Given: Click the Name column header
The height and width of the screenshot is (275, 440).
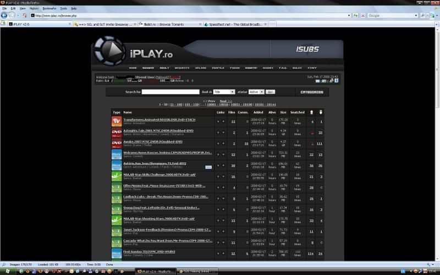Looking at the screenshot, I should pyautogui.click(x=128, y=112).
